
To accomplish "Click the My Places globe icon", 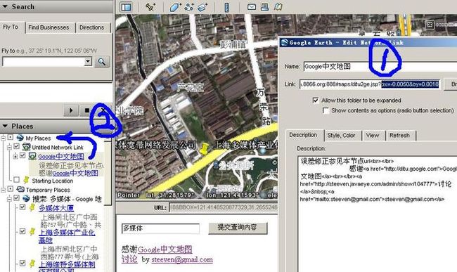I will (20, 138).
